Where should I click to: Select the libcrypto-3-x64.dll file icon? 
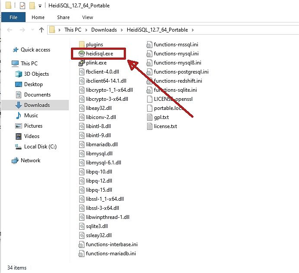click(82, 99)
